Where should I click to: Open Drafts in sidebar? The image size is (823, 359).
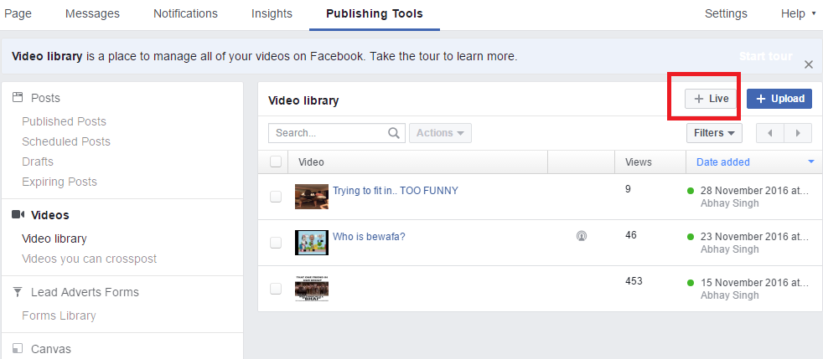[x=38, y=162]
